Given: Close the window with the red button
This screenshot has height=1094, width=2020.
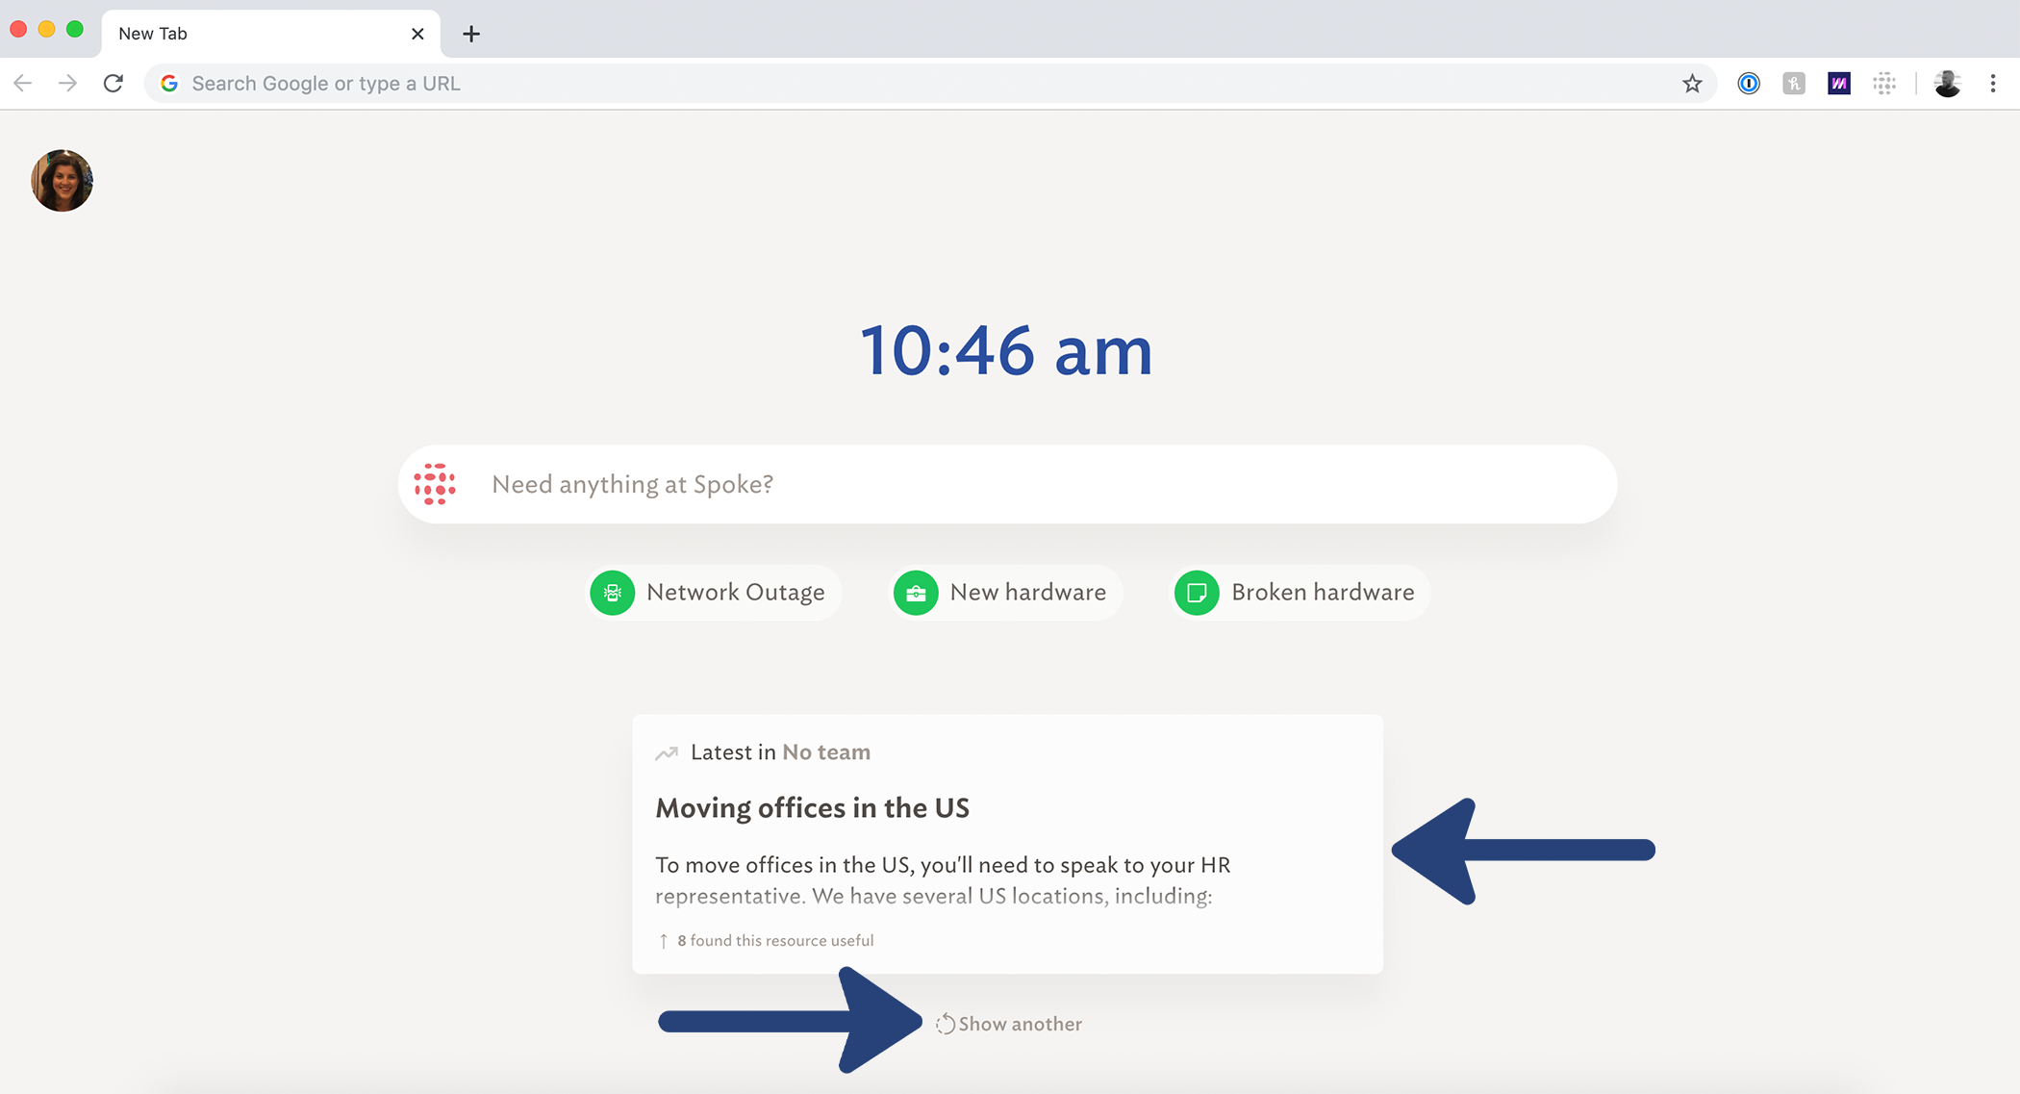Looking at the screenshot, I should coord(18,29).
